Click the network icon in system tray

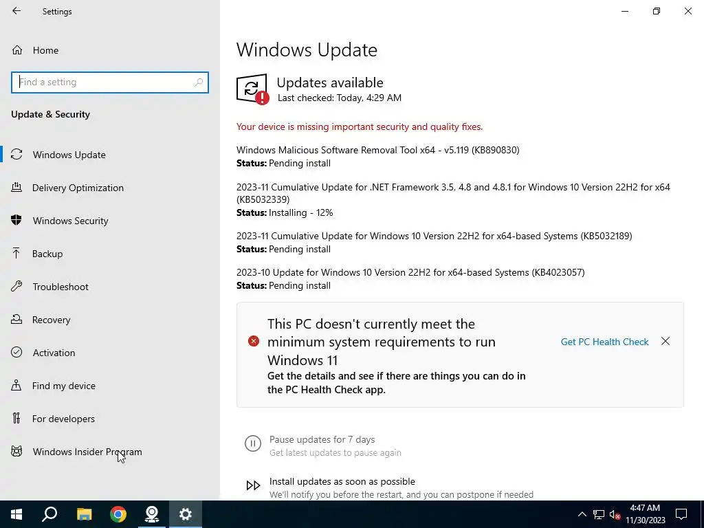pos(599,514)
